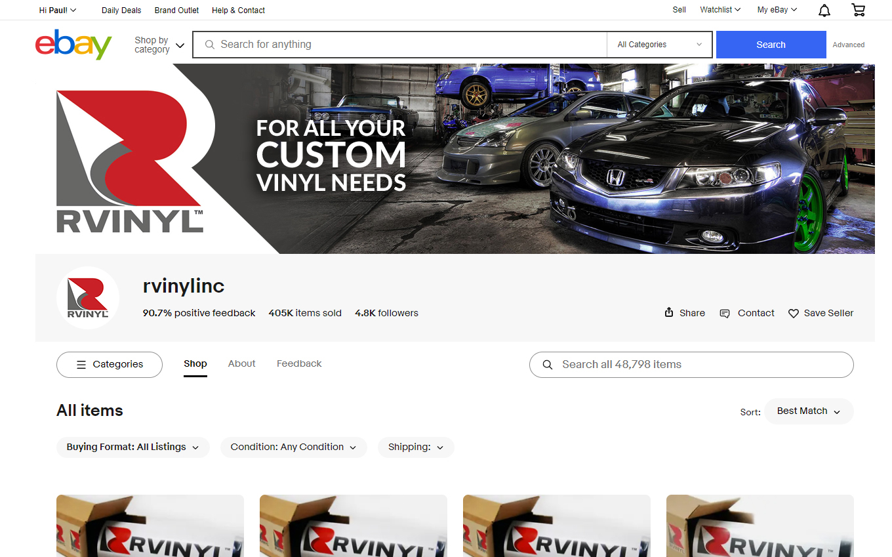Screen dimensions: 892x557
Task: Click the rvinylinc store name
Action: point(184,286)
